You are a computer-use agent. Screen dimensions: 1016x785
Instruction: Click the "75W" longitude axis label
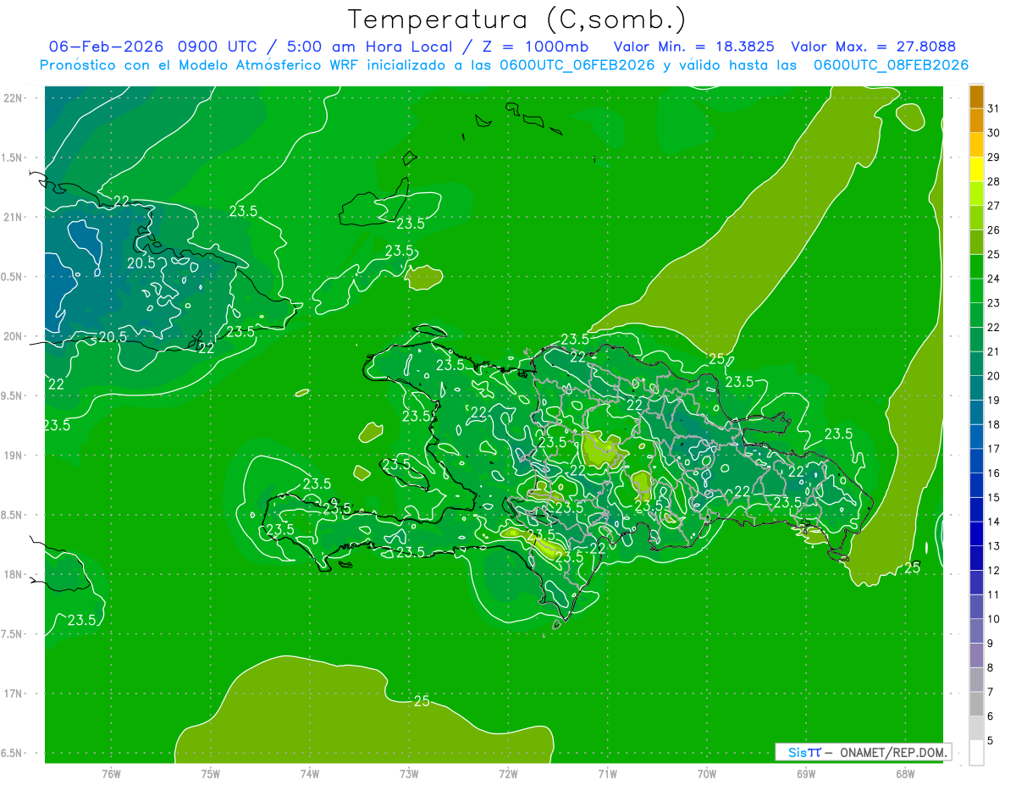click(210, 774)
